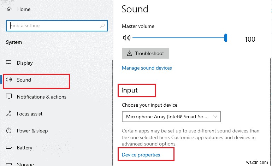The width and height of the screenshot is (272, 166).
Task: Open the Display settings page
Action: (x=25, y=63)
